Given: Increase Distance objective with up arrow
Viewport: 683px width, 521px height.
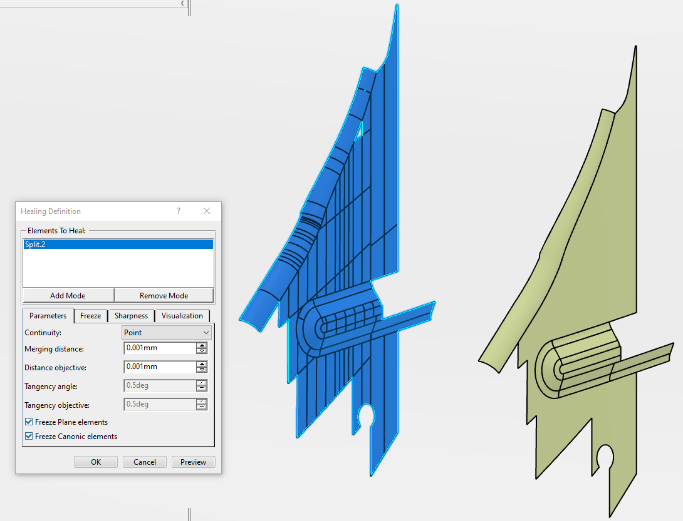Looking at the screenshot, I should [x=202, y=363].
